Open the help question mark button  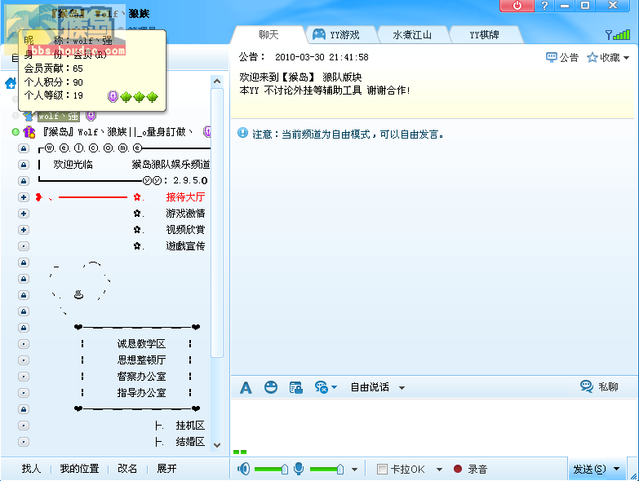[544, 6]
